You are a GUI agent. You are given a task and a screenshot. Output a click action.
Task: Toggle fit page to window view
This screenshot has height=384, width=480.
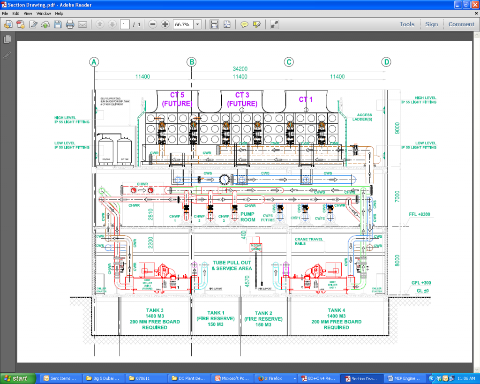click(x=227, y=24)
